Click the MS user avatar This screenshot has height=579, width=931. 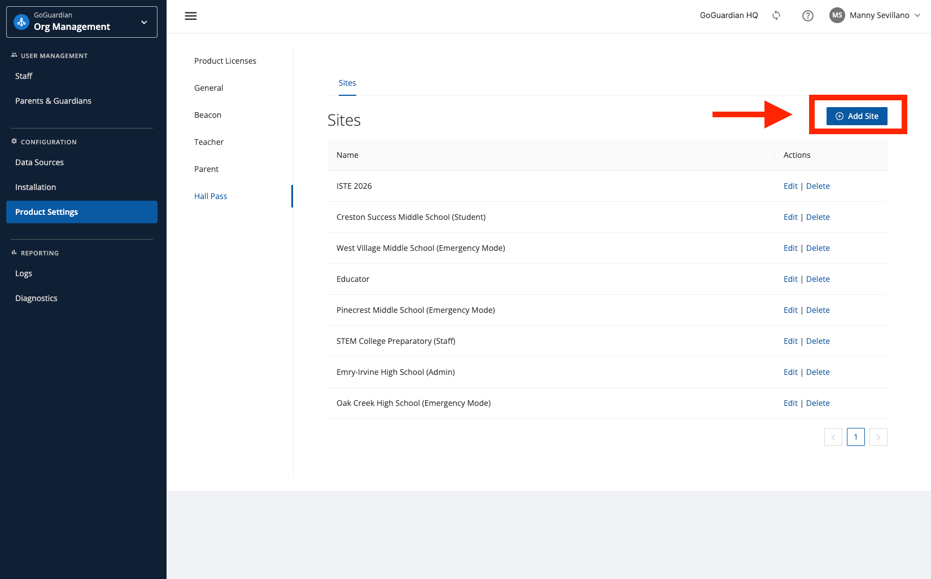pyautogui.click(x=837, y=15)
